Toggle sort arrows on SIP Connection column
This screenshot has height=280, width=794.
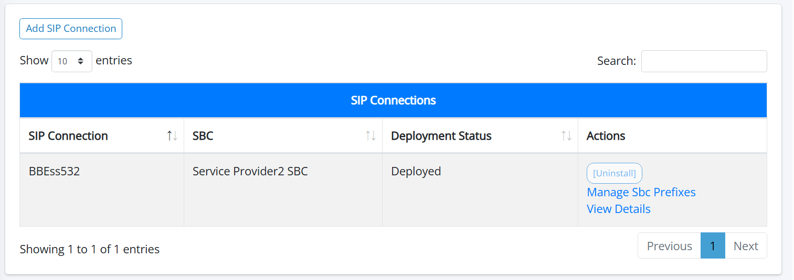[172, 136]
